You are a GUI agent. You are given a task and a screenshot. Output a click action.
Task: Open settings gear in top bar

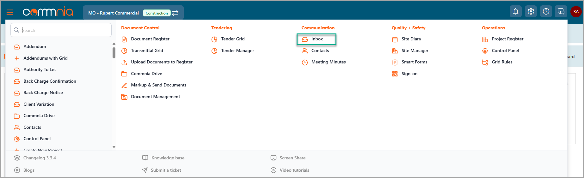(x=531, y=12)
